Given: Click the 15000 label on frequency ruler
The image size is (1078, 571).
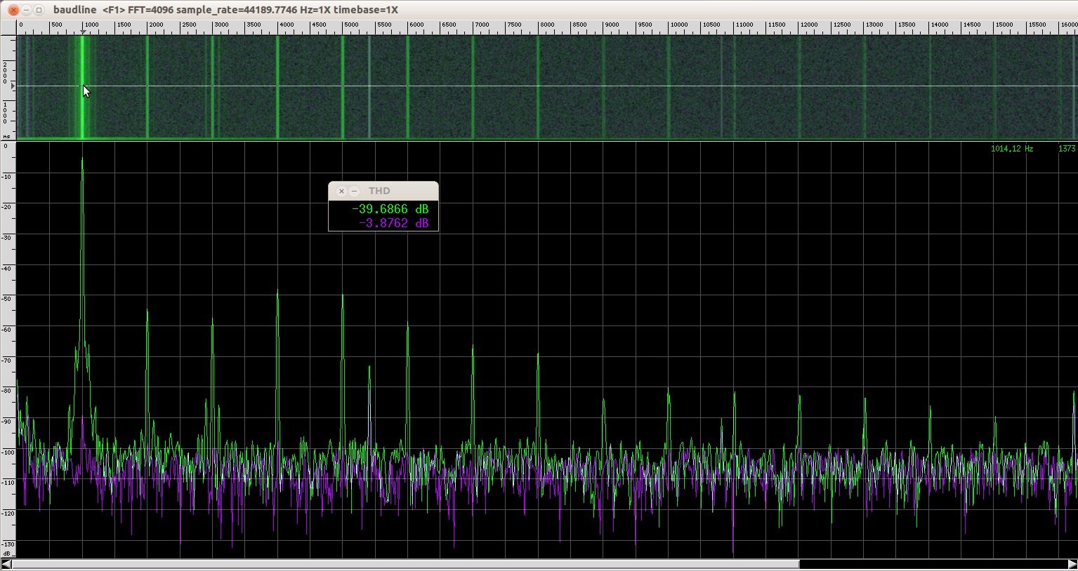Looking at the screenshot, I should (x=1004, y=25).
